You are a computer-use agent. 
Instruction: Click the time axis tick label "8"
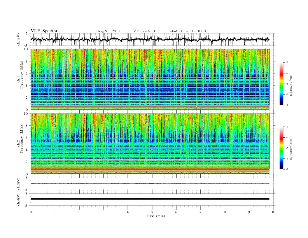tap(225, 212)
